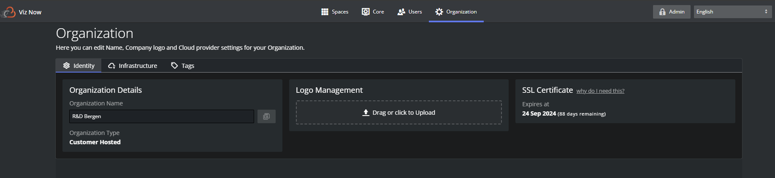
Task: Open the English language dropdown
Action: [x=733, y=12]
